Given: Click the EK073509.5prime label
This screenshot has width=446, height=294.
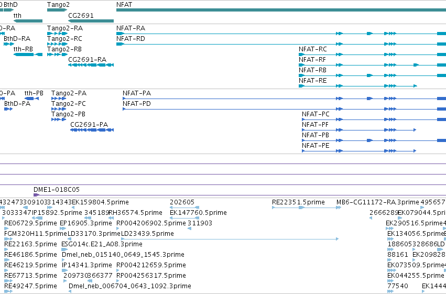Looking at the screenshot, I should [416, 265].
